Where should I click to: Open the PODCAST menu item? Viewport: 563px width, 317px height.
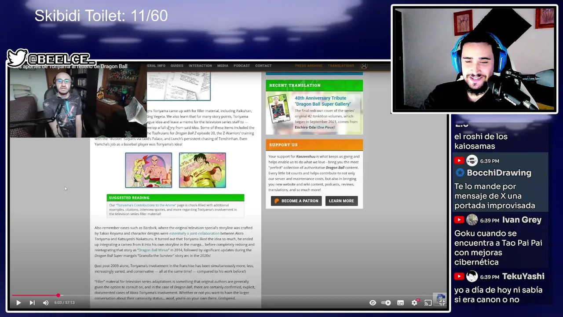241,66
